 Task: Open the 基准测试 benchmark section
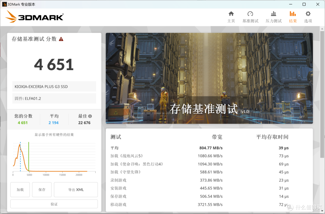pos(250,17)
